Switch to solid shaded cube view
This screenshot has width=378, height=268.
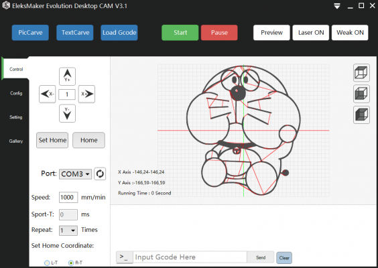pos(361,115)
